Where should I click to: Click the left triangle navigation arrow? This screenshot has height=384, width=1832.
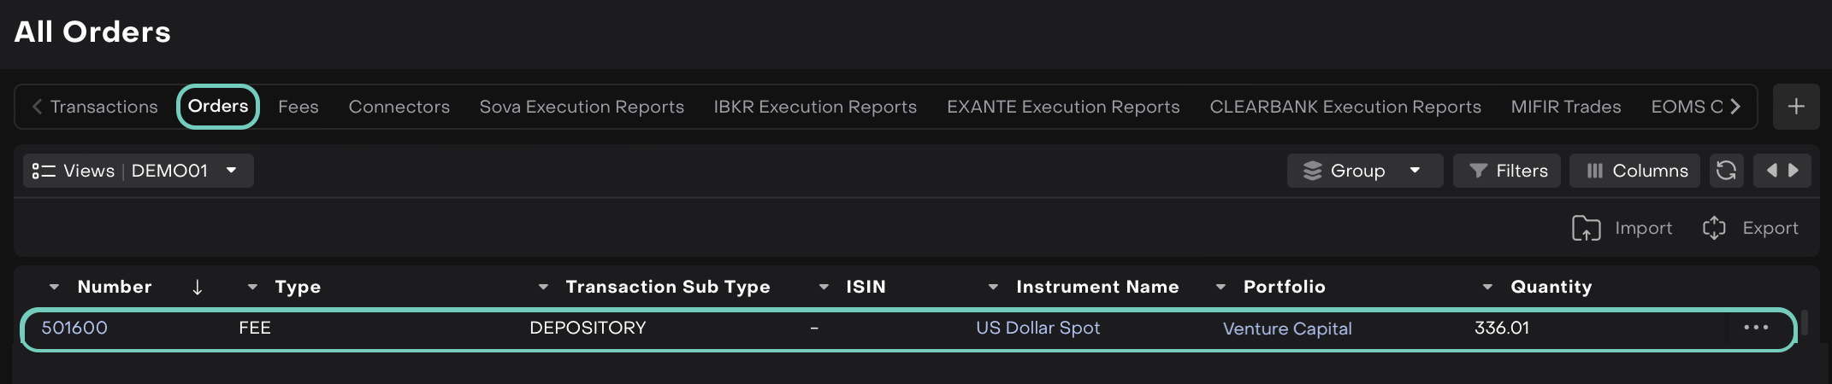coord(1772,171)
